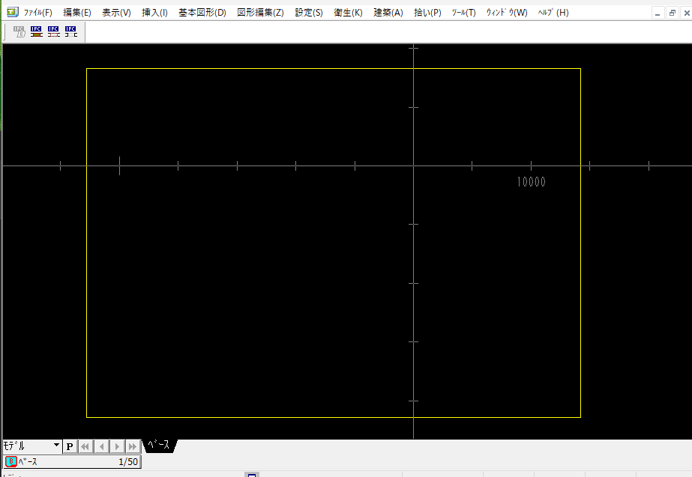
Task: Click the application icon left of ファイル menu
Action: 11,12
